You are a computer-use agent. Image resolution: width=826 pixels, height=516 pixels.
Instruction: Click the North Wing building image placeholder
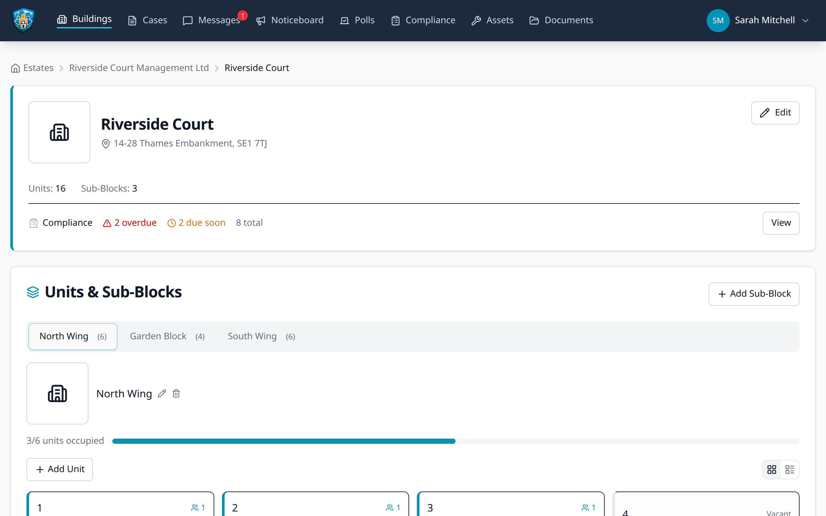coord(57,393)
